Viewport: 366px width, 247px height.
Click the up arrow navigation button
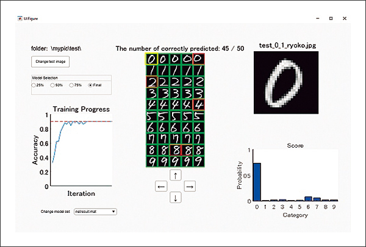[176, 175]
